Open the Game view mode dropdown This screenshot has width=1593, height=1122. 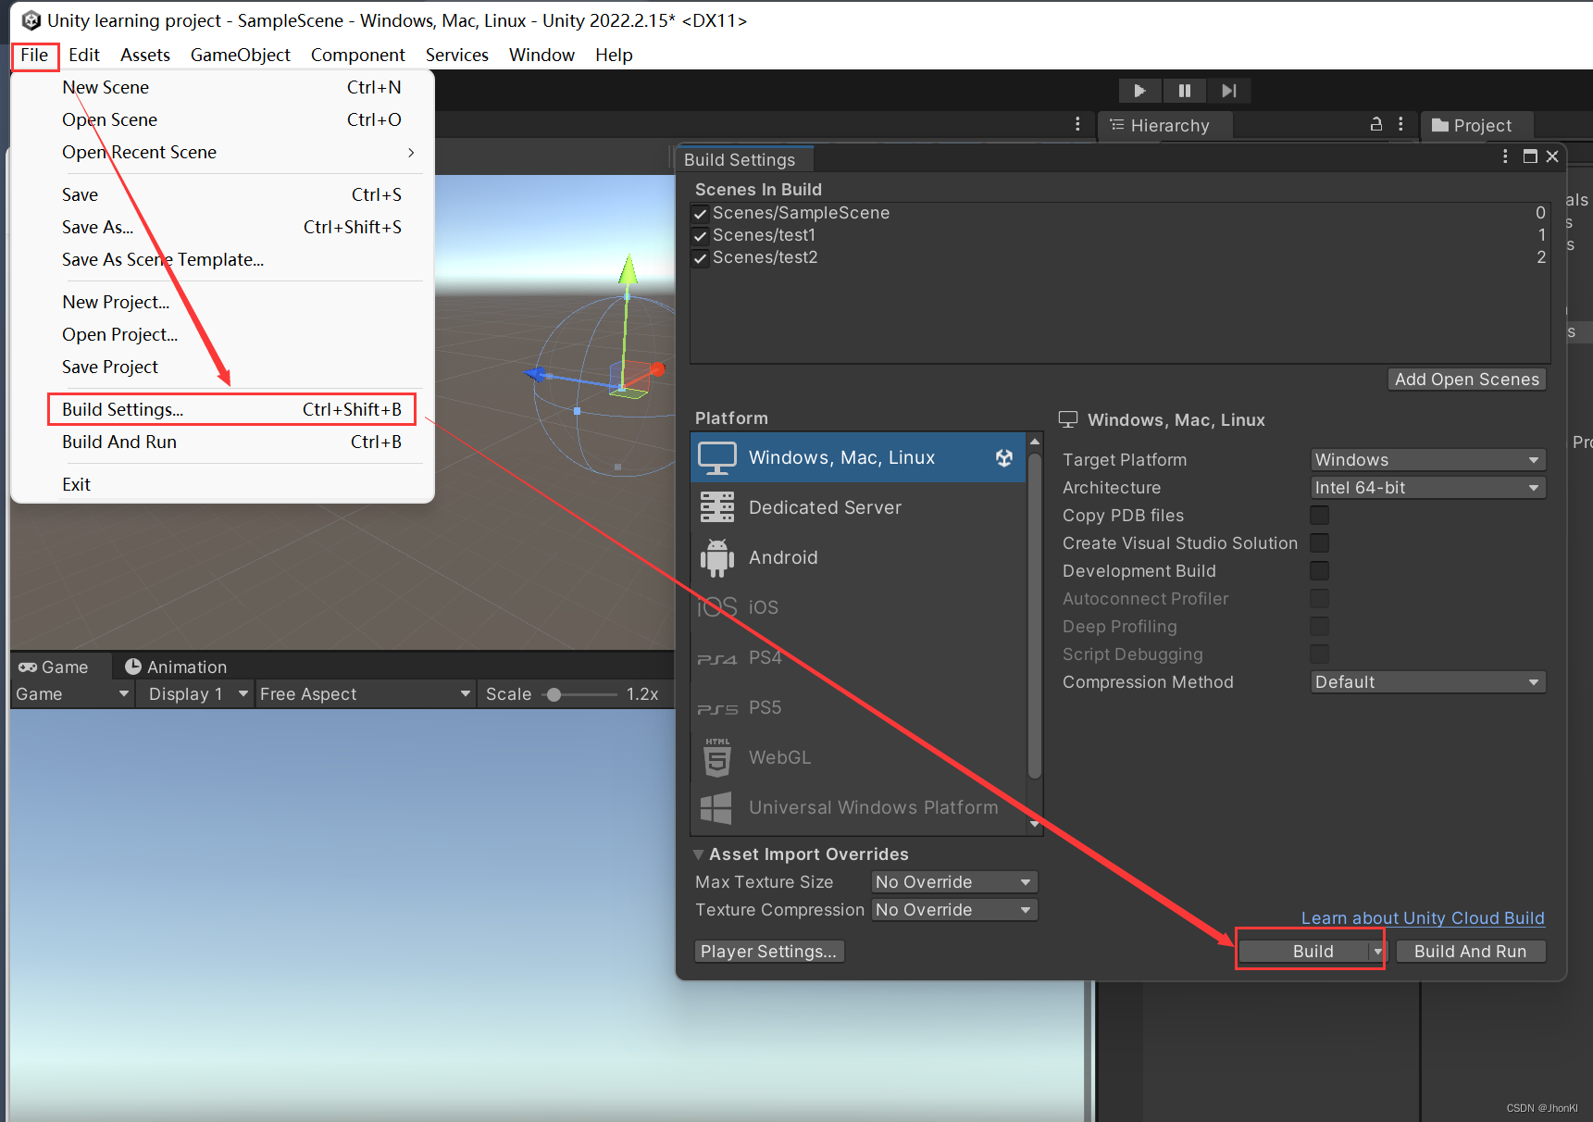tap(71, 694)
